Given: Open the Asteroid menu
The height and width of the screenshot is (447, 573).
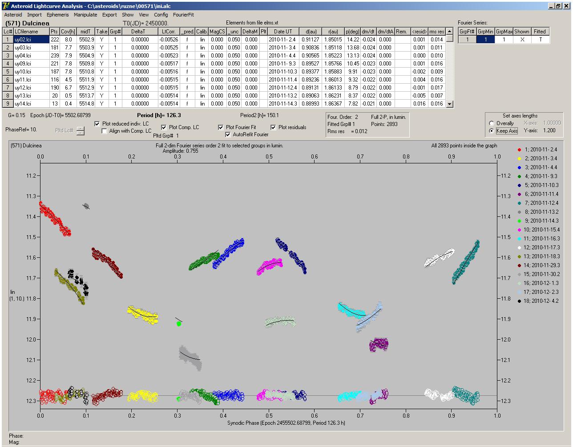Looking at the screenshot, I should (x=13, y=15).
